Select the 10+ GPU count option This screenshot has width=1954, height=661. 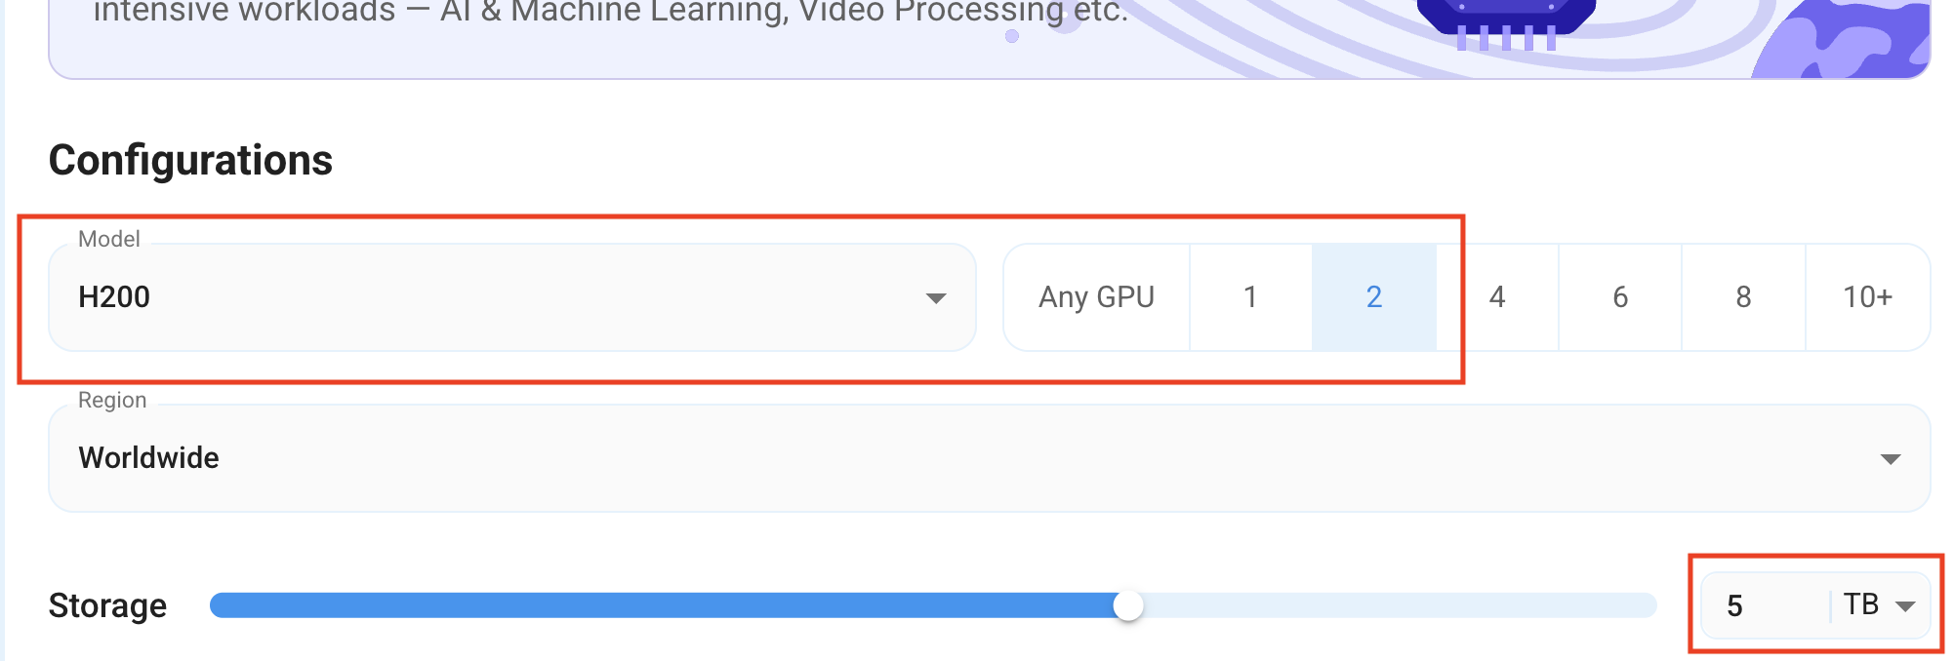1867,297
